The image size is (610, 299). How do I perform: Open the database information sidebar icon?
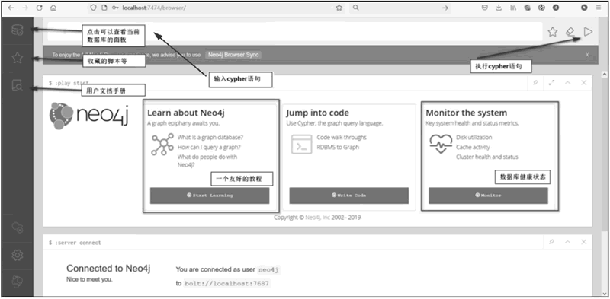[17, 30]
